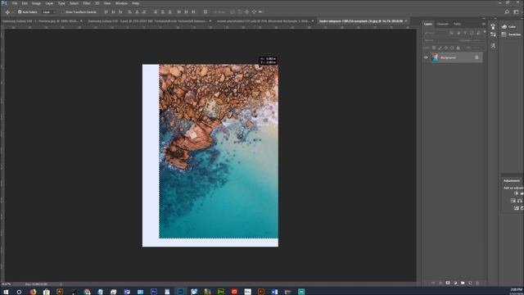Open the Auto-Select Layer dropdown

(x=49, y=12)
